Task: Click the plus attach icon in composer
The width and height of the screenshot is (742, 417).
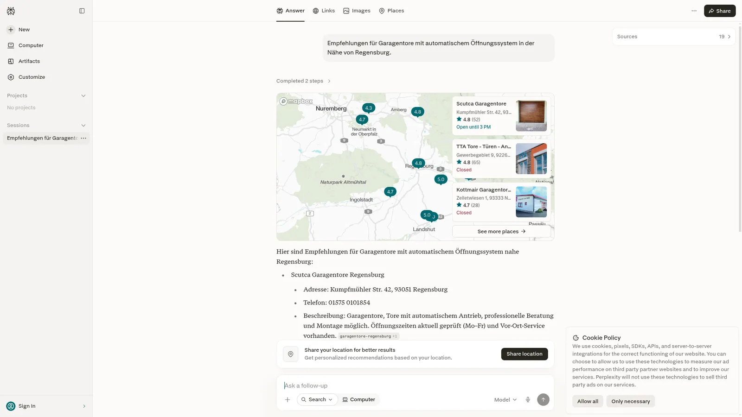Action: [288, 399]
